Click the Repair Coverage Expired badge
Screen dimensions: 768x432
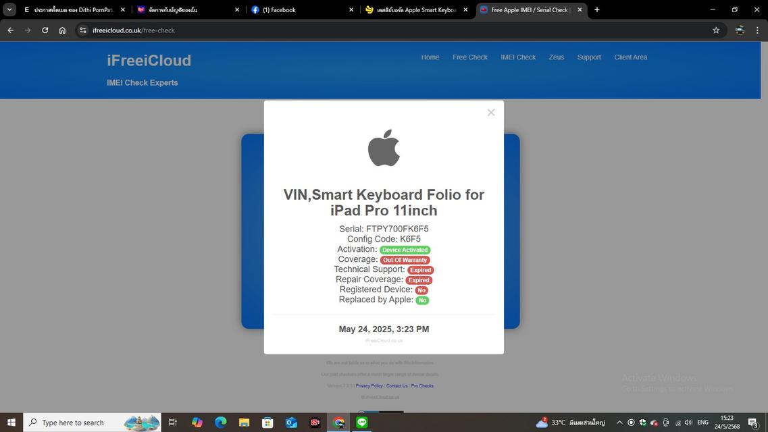(419, 280)
